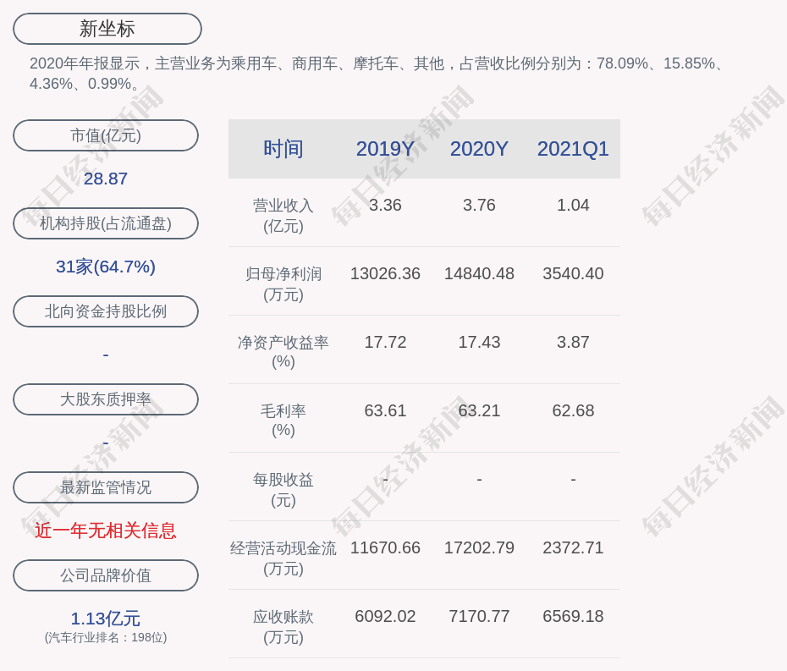Click the 2020Y column header
The image size is (787, 671).
[x=479, y=149]
